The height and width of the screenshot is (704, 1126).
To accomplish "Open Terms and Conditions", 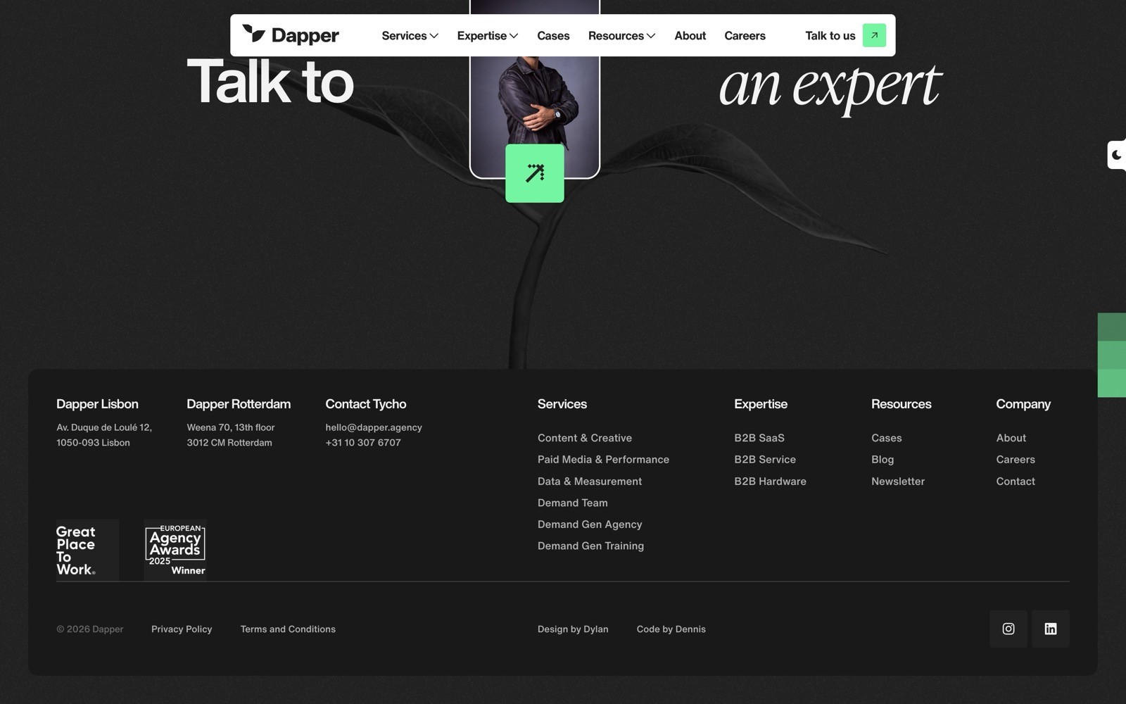I will click(288, 629).
